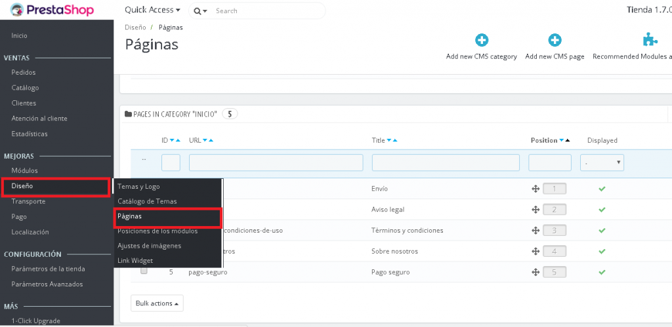This screenshot has height=327, width=672.
Task: Open the Displayed filter dropdown
Action: point(602,163)
